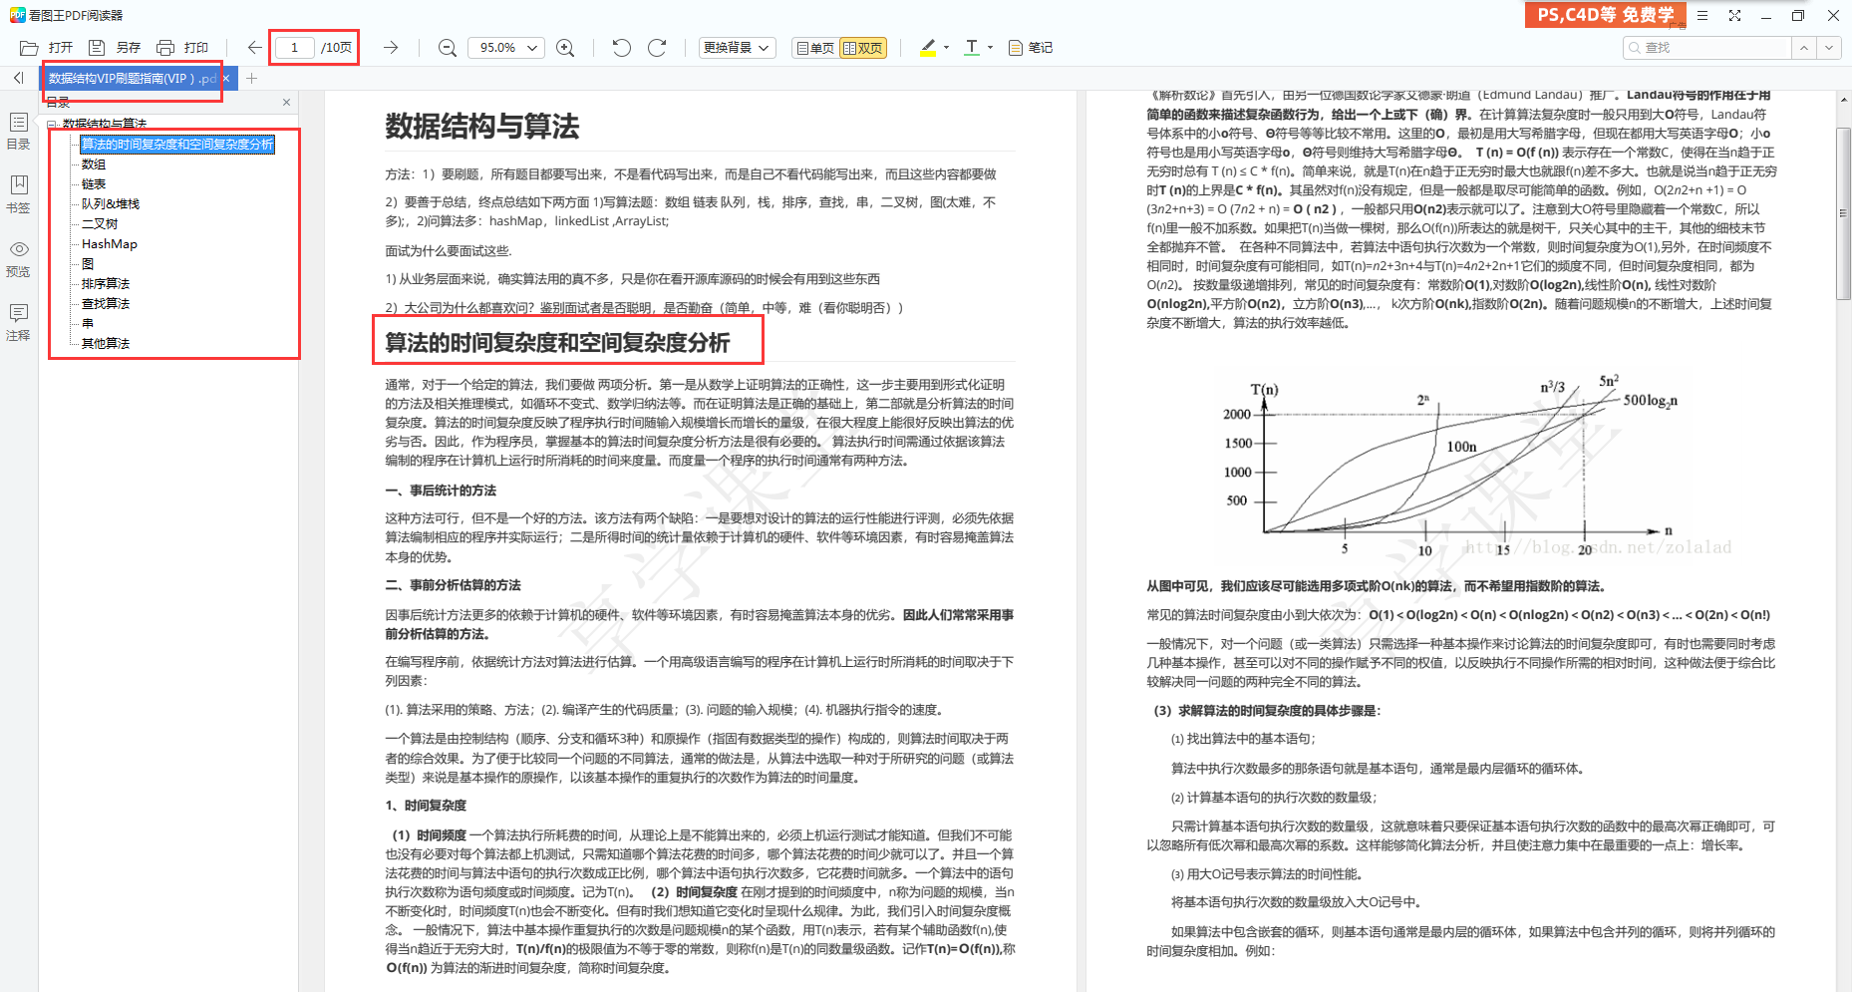The height and width of the screenshot is (992, 1852).
Task: Open highlighter color dropdown arrow
Action: pos(946,48)
